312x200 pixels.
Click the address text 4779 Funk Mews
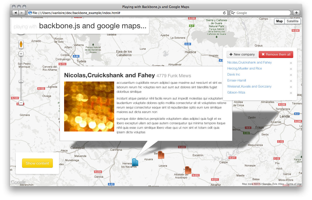point(174,76)
